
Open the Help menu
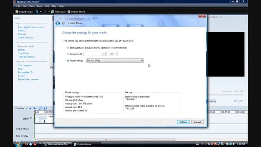tap(61, 6)
